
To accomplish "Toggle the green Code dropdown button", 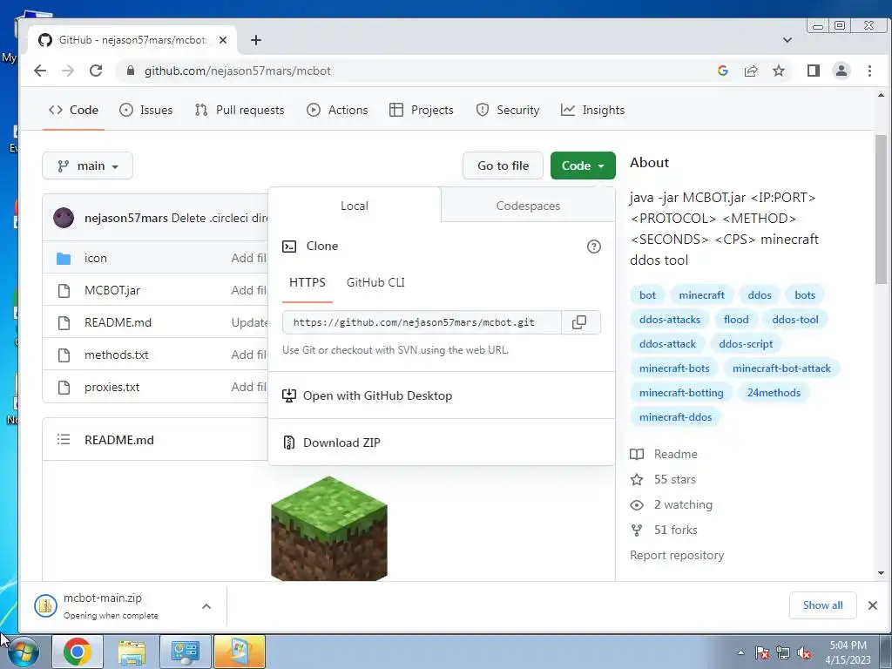I will tap(583, 166).
